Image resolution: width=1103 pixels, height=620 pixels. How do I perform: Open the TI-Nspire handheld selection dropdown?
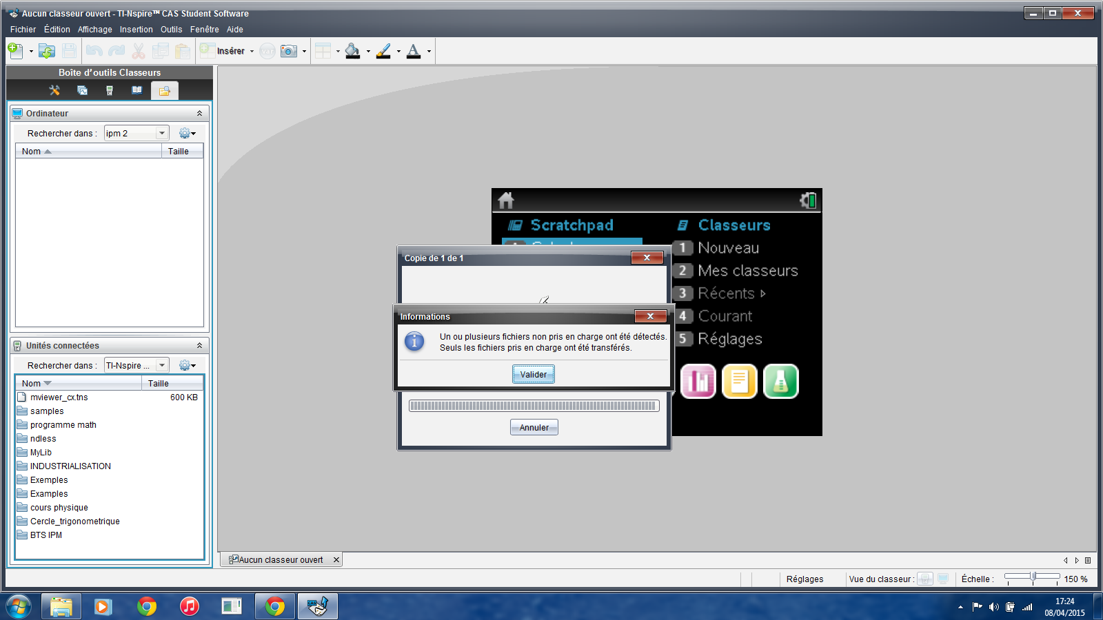tap(162, 366)
